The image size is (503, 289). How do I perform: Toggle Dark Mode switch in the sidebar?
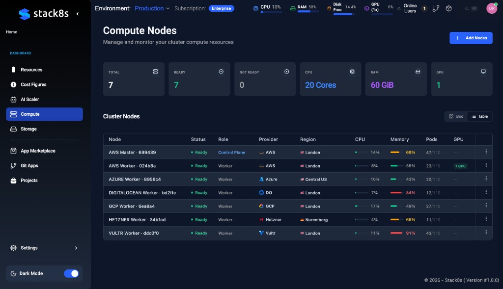[71, 273]
